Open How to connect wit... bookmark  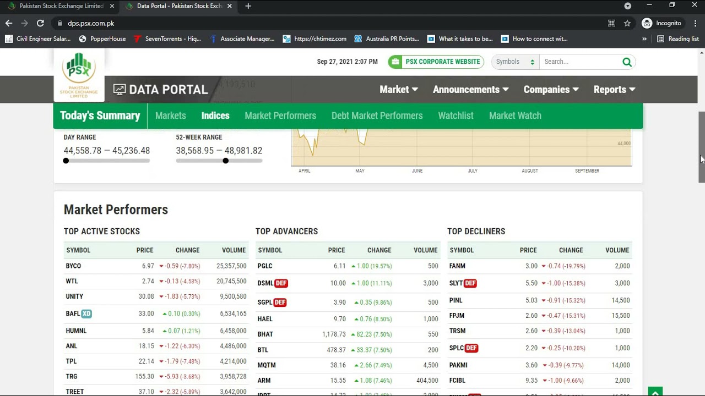click(534, 39)
